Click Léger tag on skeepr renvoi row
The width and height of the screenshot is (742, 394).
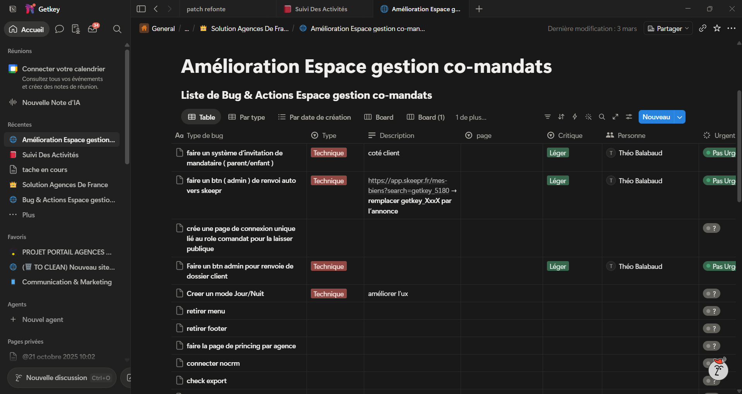pyautogui.click(x=558, y=181)
